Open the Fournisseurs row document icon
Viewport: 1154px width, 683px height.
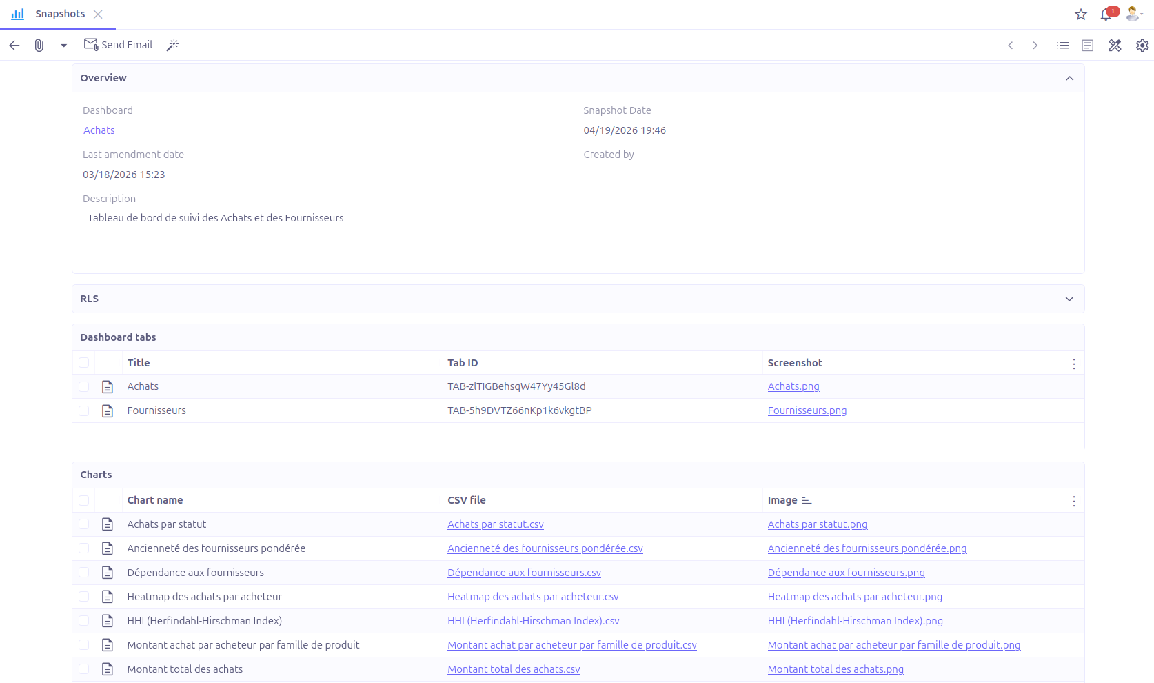[108, 411]
